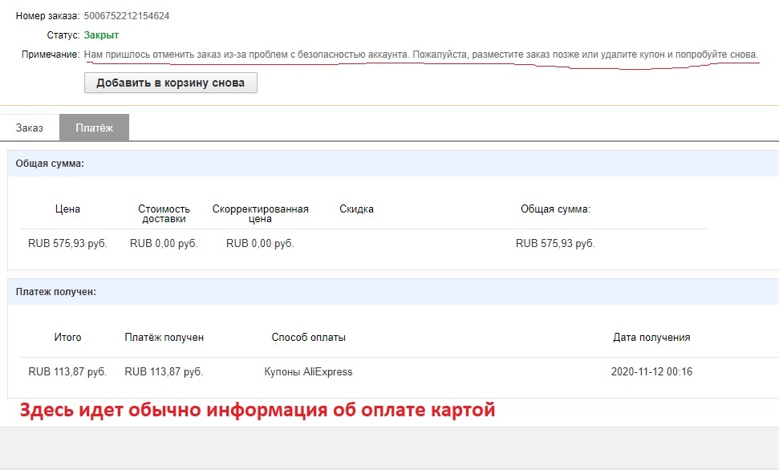Select the 'Цена' column header

67,209
